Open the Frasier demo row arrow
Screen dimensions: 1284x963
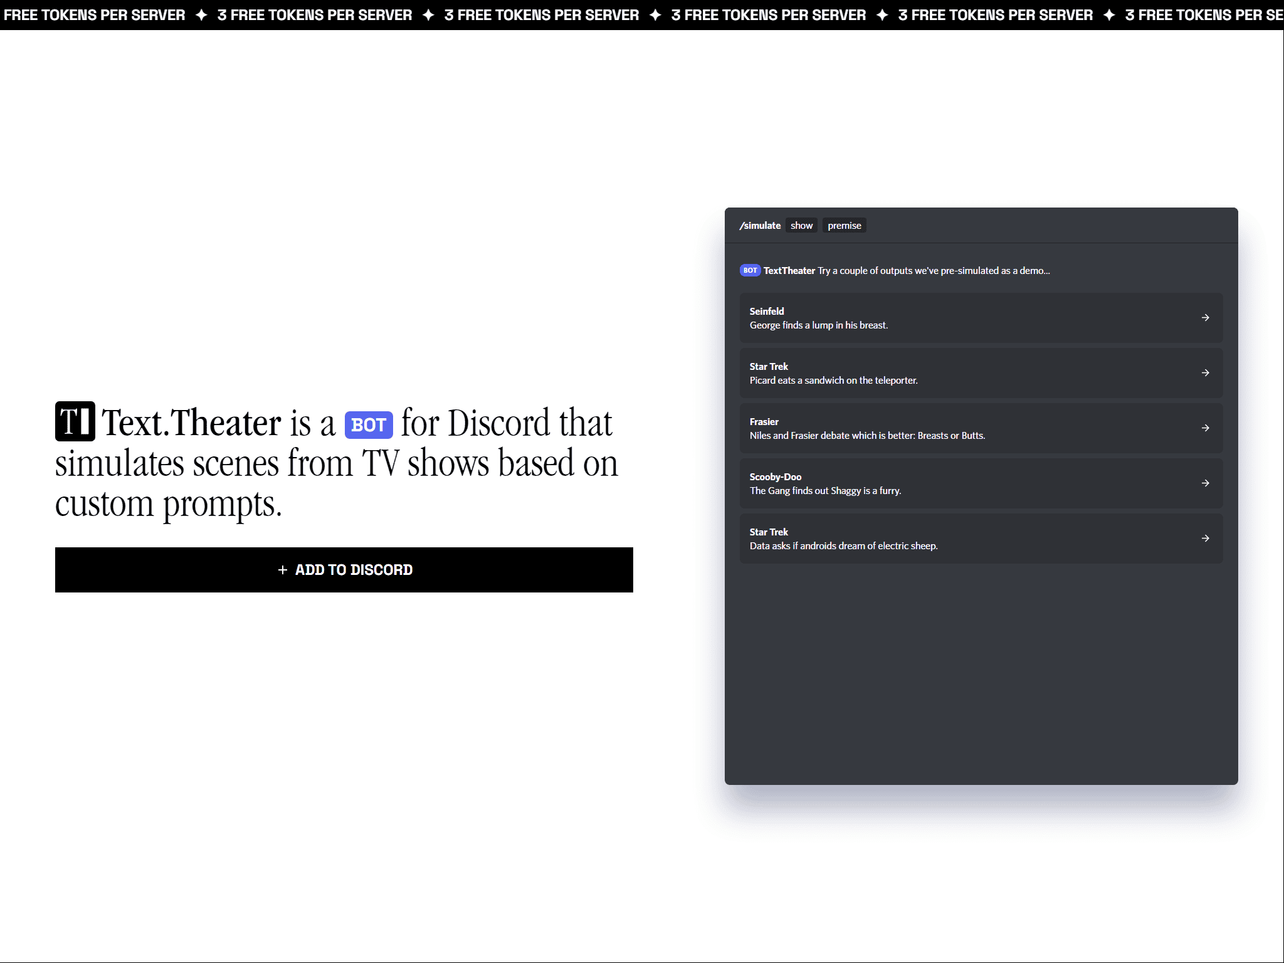click(x=1205, y=428)
